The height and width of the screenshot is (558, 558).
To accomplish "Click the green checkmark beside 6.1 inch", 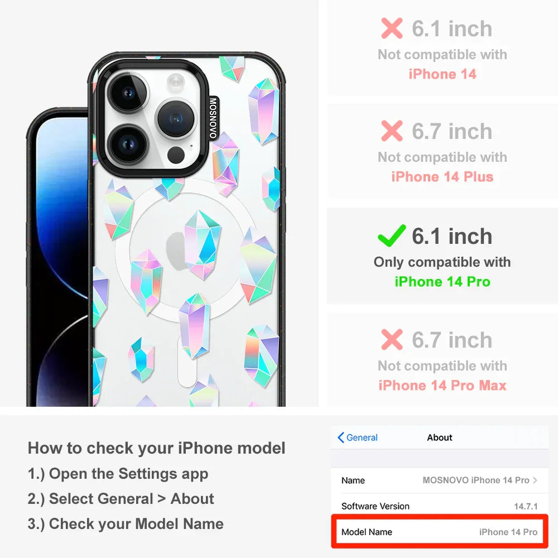I will tap(392, 235).
